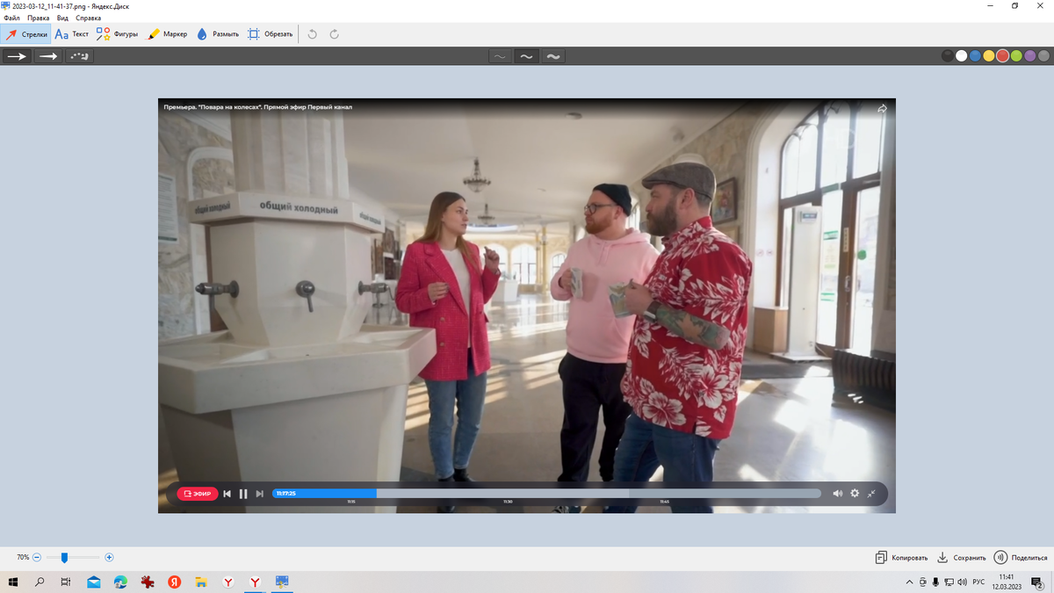The width and height of the screenshot is (1054, 593).
Task: Open the notification center icon
Action: (1036, 582)
